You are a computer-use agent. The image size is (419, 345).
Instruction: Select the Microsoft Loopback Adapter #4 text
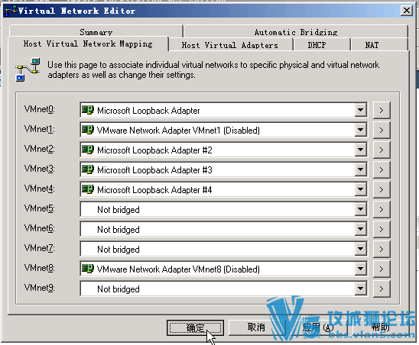pyautogui.click(x=154, y=190)
